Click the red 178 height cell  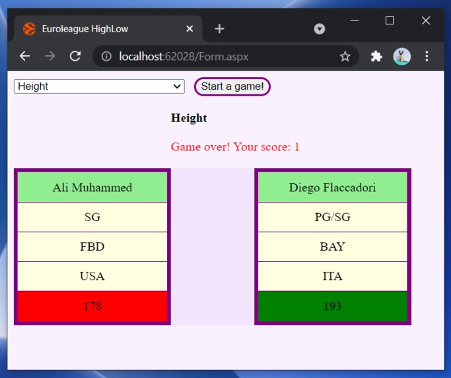92,306
